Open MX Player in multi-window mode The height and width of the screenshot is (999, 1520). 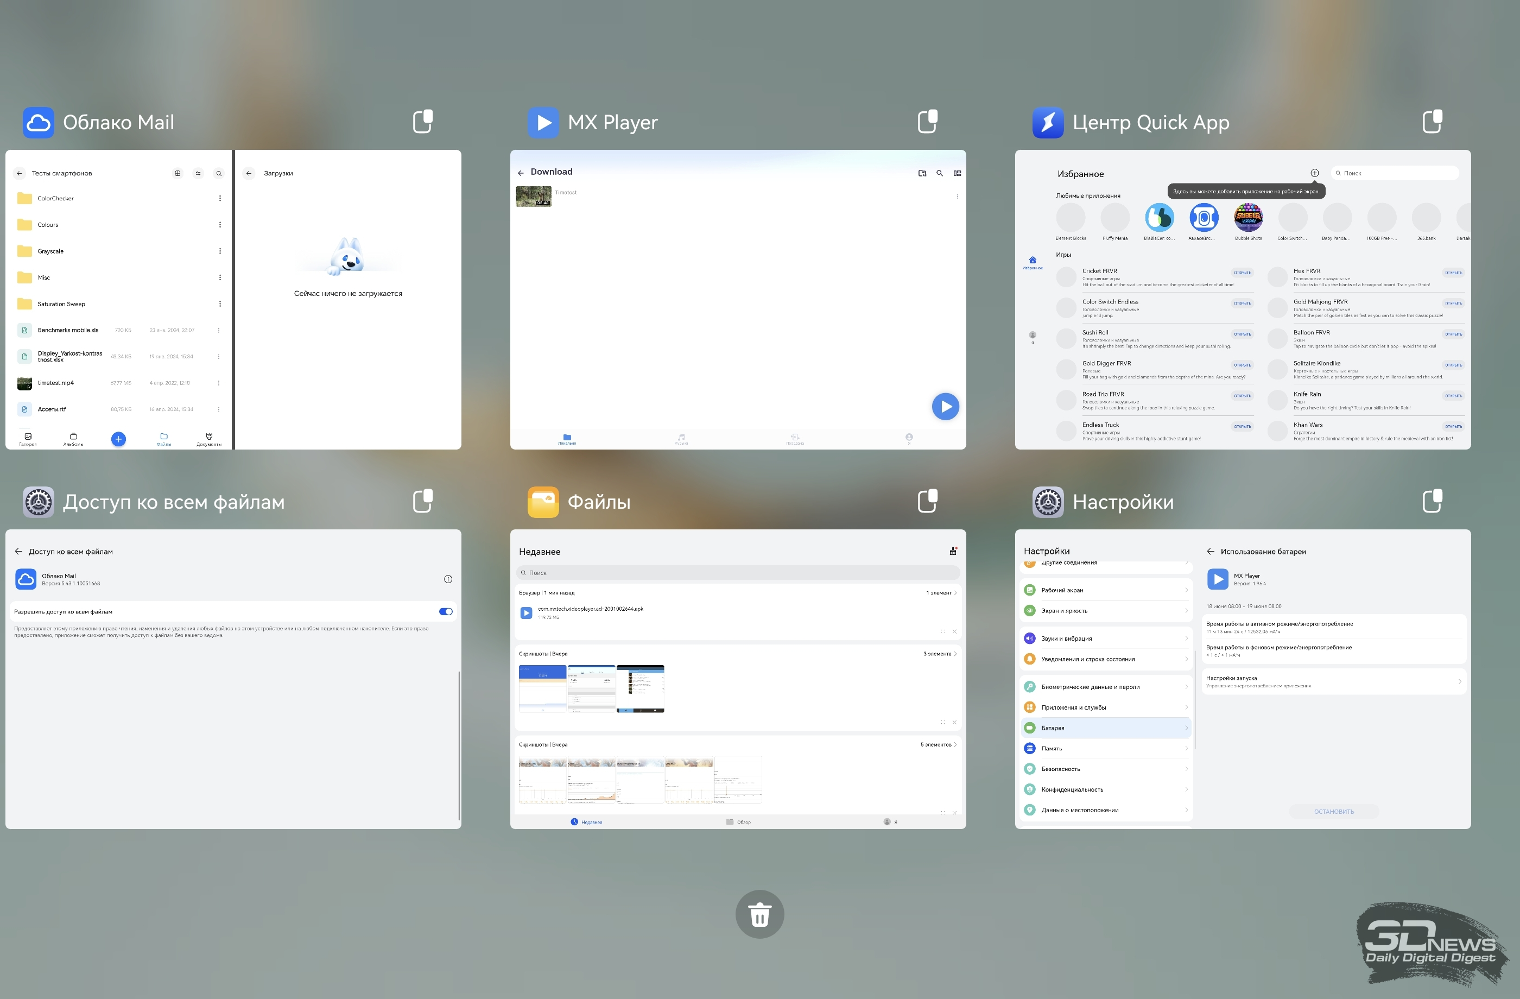click(x=927, y=121)
